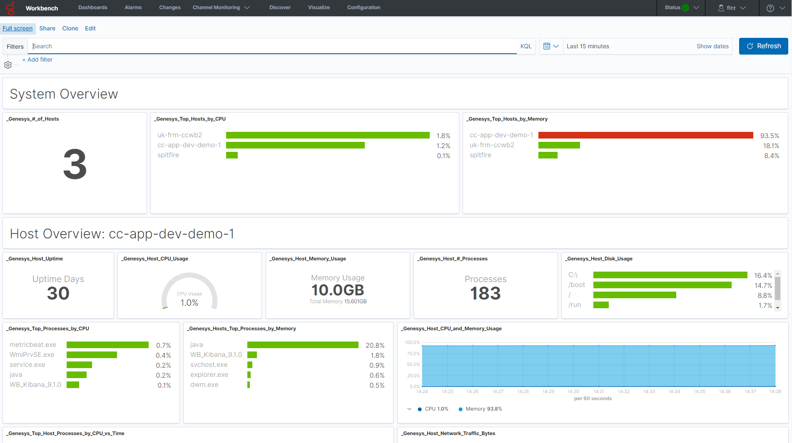
Task: Open the Dashboards menu
Action: click(x=93, y=7)
